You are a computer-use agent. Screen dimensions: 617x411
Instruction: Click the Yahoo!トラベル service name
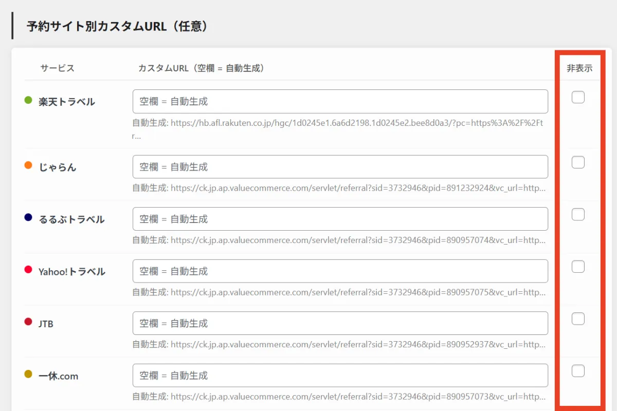point(72,272)
